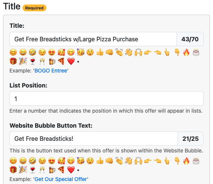Choose beer mug emoji below Title input
This screenshot has height=184, width=213.
[x=52, y=61]
